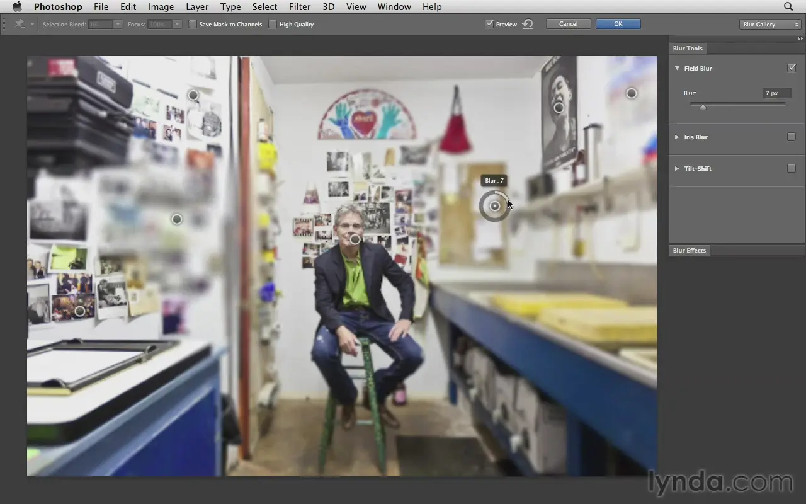Select the active blur pin with the ring on the corkboard

coord(495,206)
